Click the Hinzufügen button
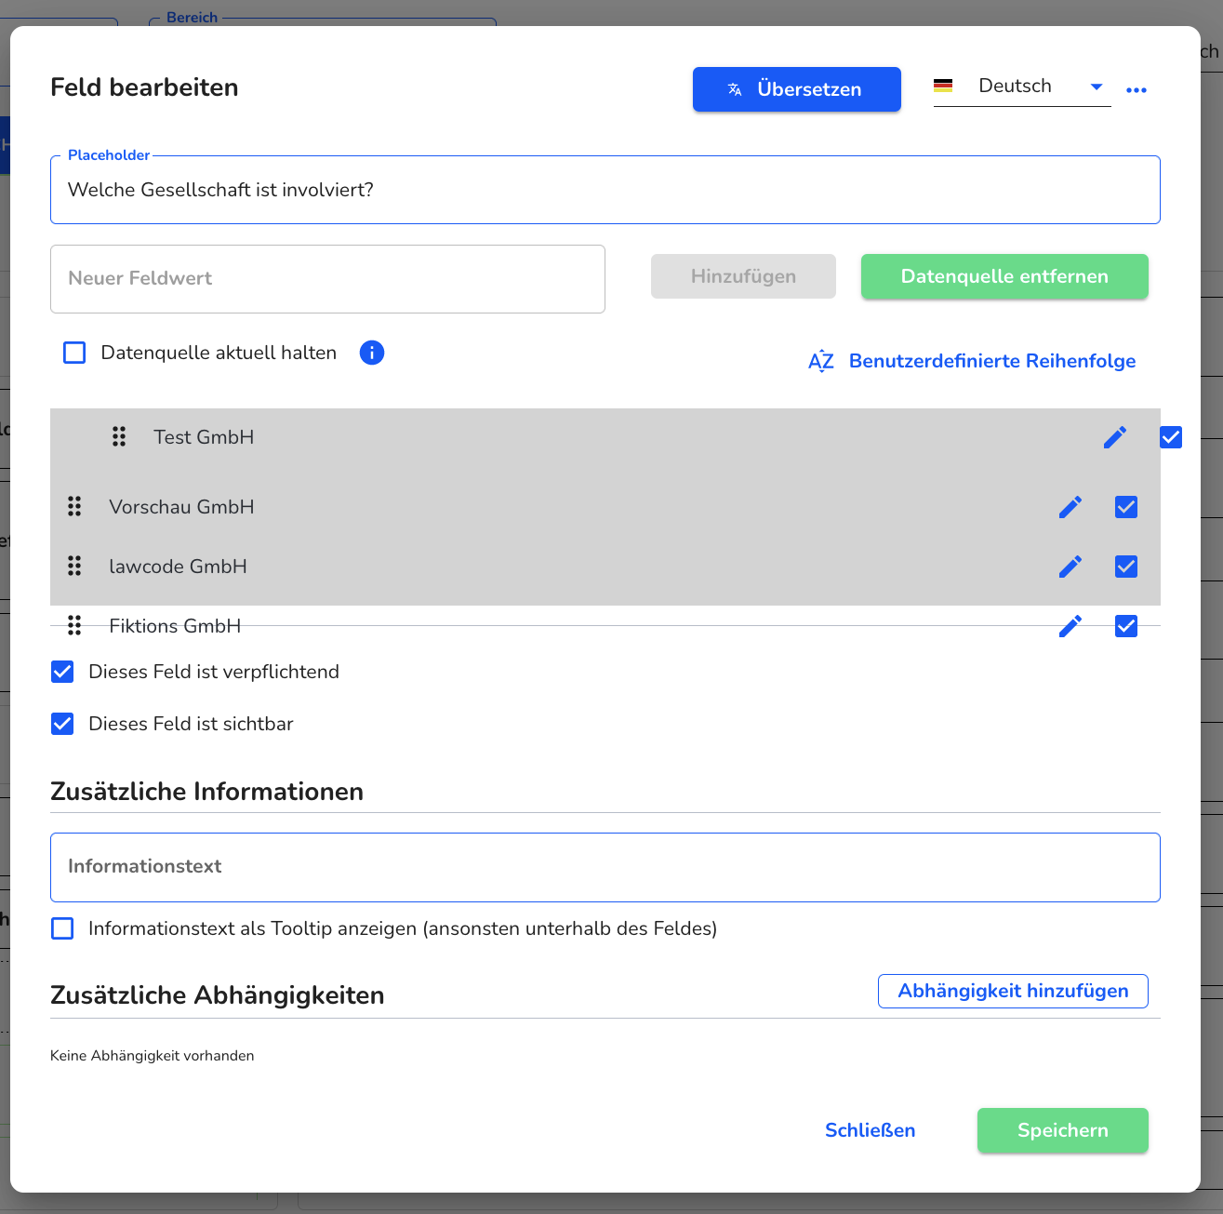Image resolution: width=1223 pixels, height=1214 pixels. pos(743,276)
